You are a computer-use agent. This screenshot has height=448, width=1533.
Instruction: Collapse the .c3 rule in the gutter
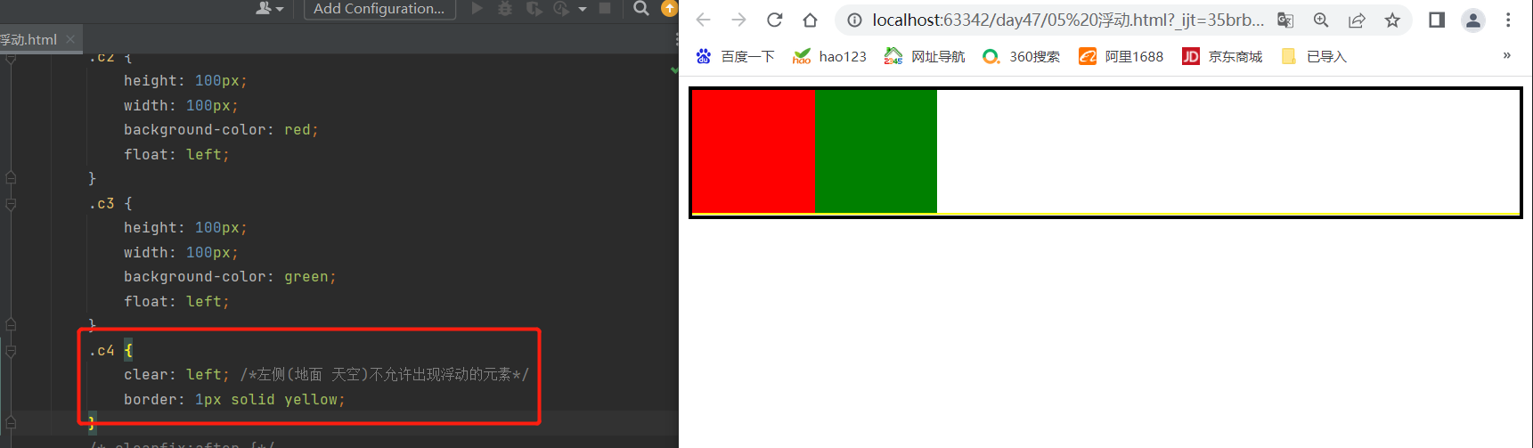click(x=11, y=204)
